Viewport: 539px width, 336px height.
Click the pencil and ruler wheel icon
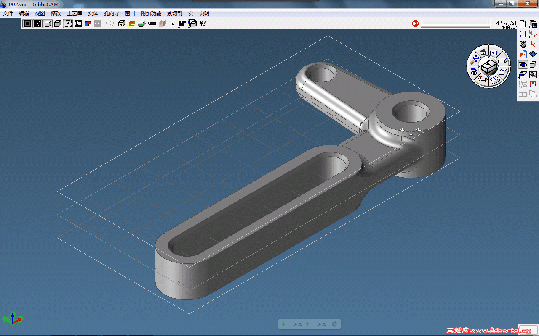(482, 79)
